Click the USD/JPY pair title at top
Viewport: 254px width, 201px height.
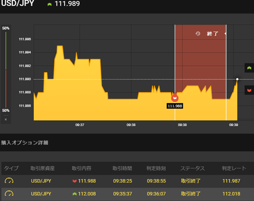pyautogui.click(x=17, y=3)
